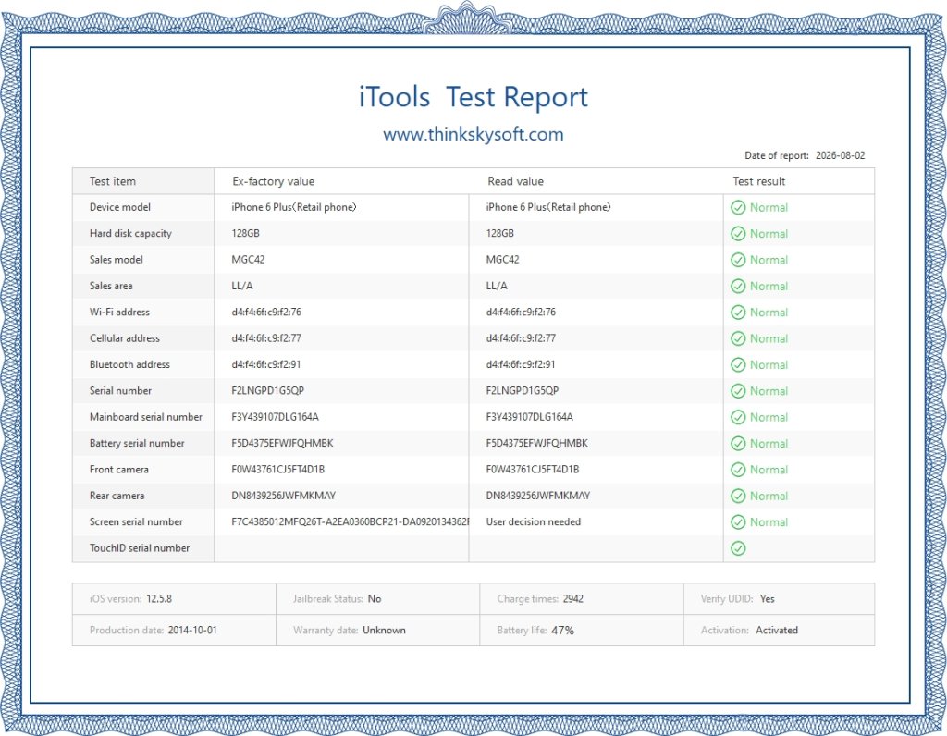Click the Test item column header
Viewport: 947px width, 736px height.
[x=113, y=181]
